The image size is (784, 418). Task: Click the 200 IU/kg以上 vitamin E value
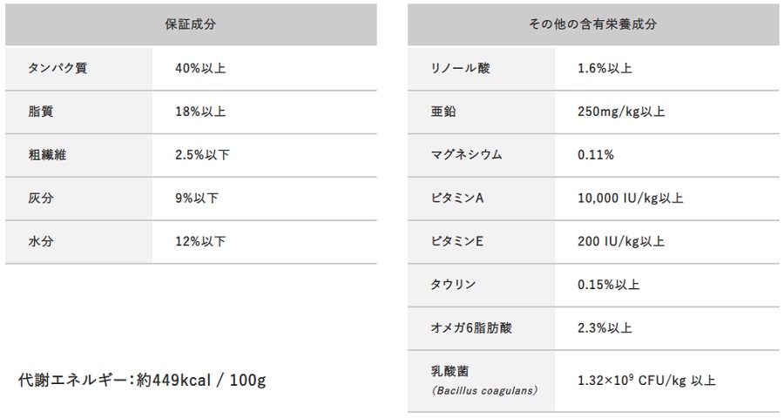[621, 241]
